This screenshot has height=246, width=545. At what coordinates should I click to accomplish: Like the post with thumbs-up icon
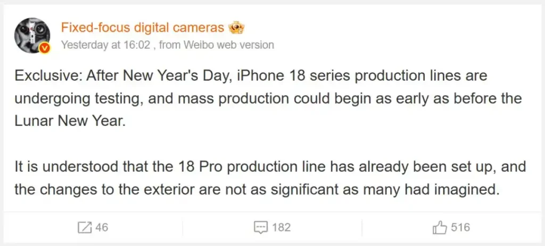click(440, 228)
